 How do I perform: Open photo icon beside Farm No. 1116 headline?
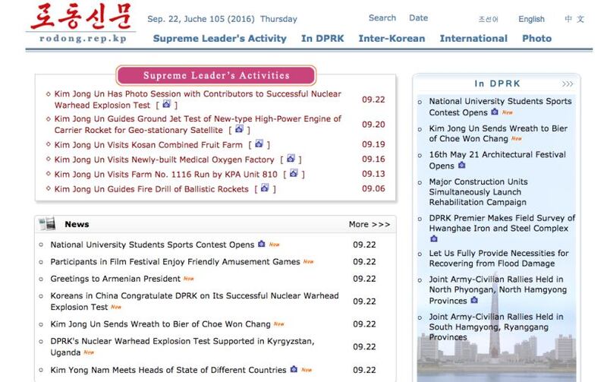click(x=294, y=173)
